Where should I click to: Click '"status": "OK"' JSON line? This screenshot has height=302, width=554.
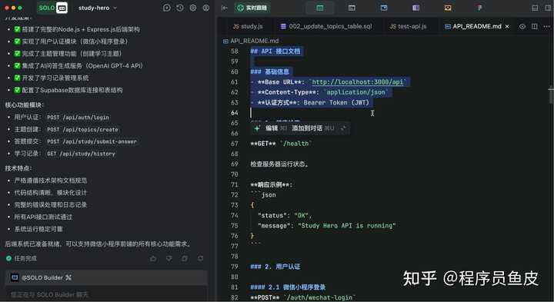[x=284, y=216]
